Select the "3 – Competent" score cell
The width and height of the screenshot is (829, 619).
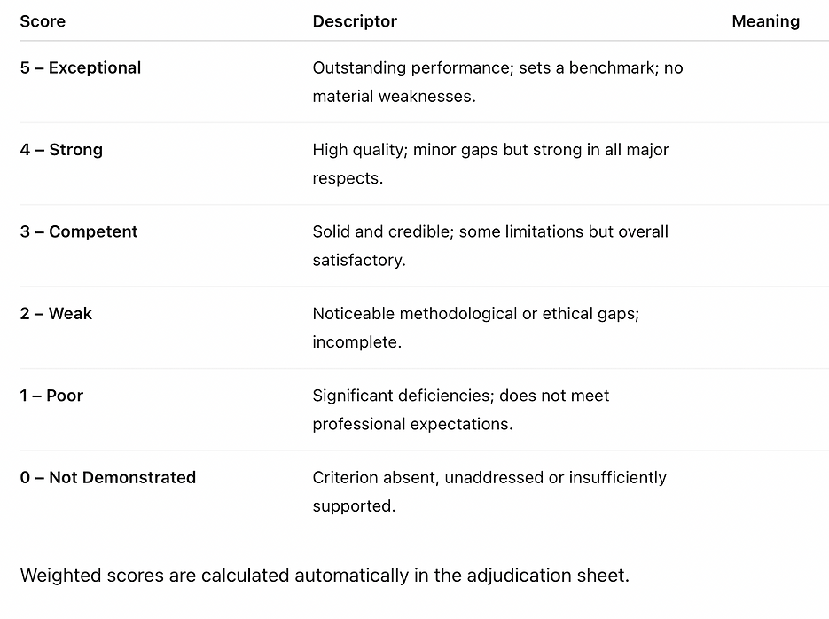[79, 232]
